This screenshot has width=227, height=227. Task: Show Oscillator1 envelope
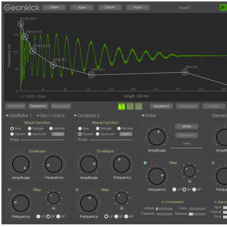(x=161, y=106)
